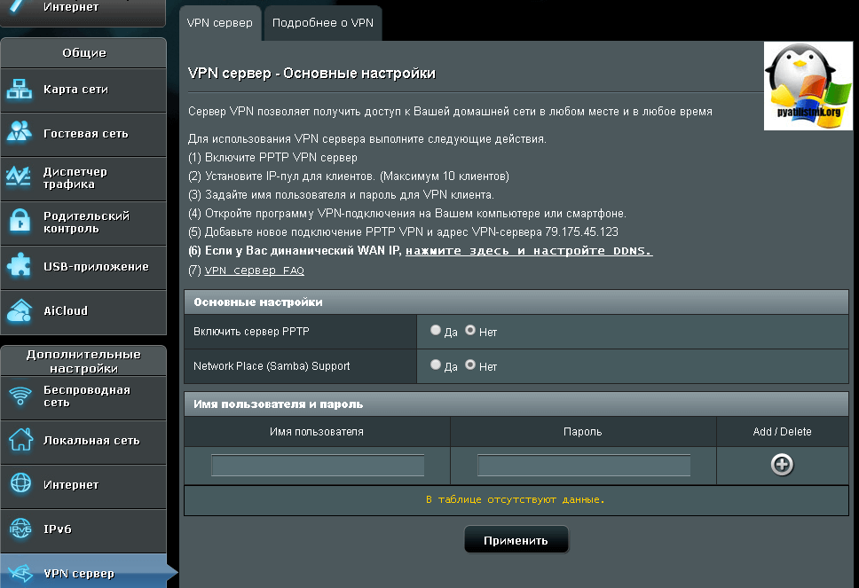Image resolution: width=859 pixels, height=588 pixels.
Task: Click the USB-приложение puzzle piece icon
Action: [x=20, y=266]
